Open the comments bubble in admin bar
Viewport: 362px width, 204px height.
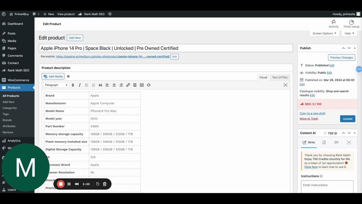click(x=36, y=14)
